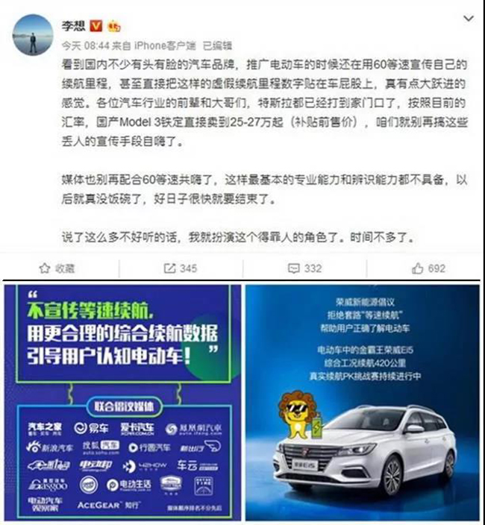Open comments count 332
This screenshot has height=525, width=485.
pyautogui.click(x=313, y=268)
